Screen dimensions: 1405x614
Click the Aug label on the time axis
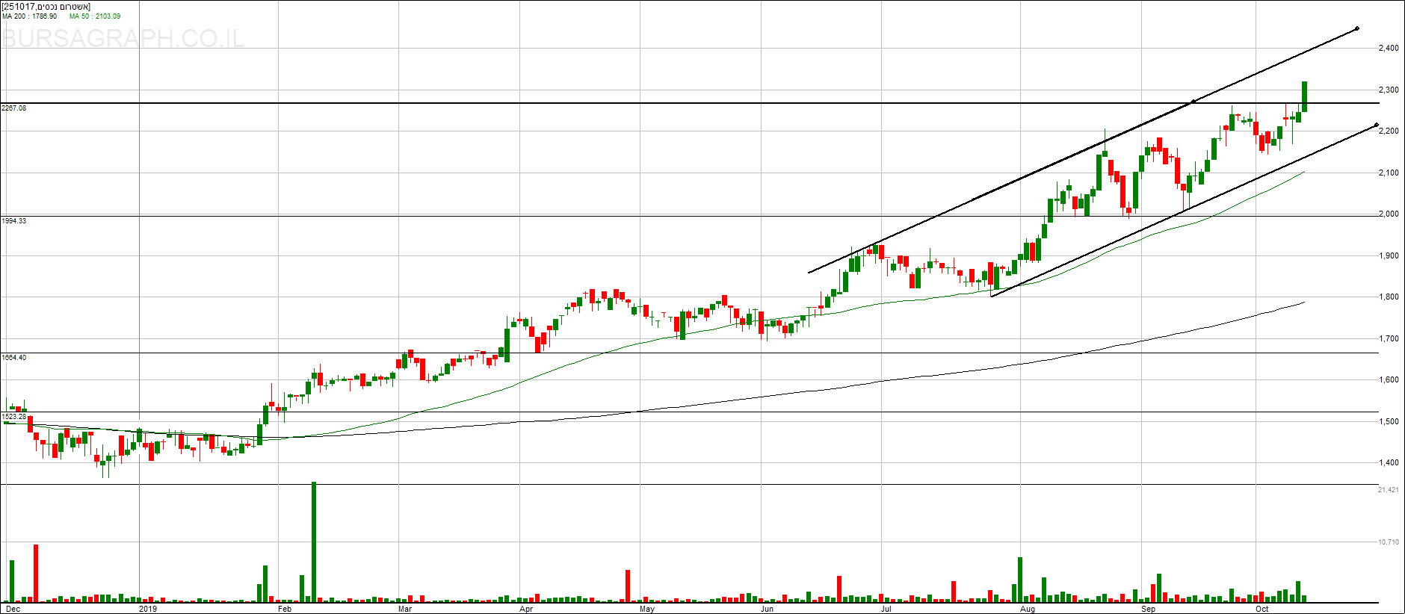(1028, 610)
